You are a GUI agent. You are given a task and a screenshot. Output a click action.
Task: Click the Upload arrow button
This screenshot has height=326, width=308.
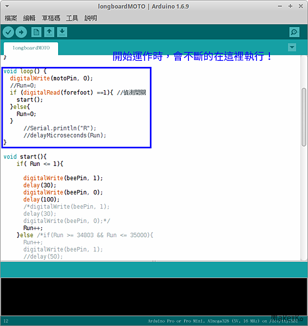21,32
